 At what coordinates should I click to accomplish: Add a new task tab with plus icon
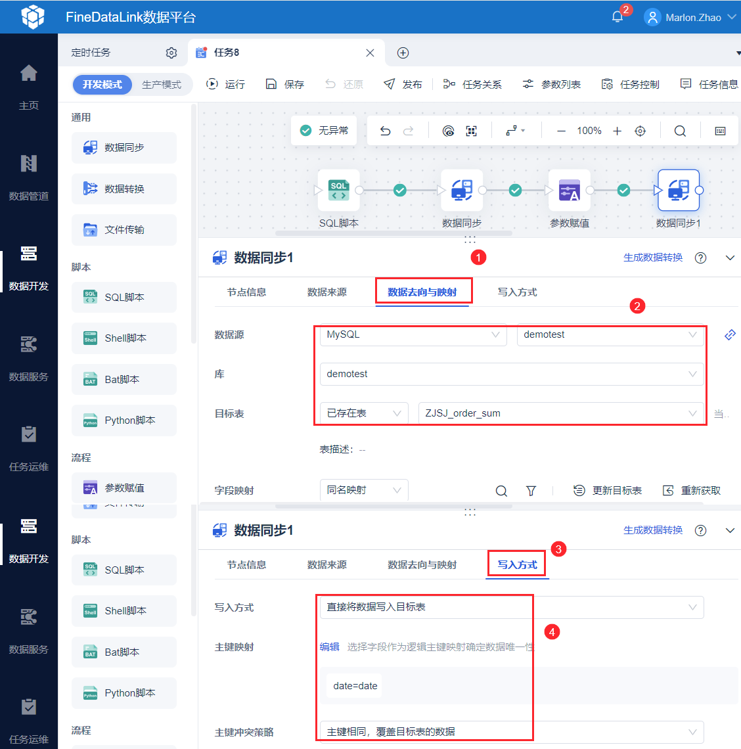[x=403, y=53]
